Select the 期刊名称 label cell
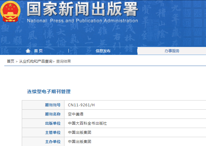Viewport: 206px width, 146px height. (x=43, y=114)
